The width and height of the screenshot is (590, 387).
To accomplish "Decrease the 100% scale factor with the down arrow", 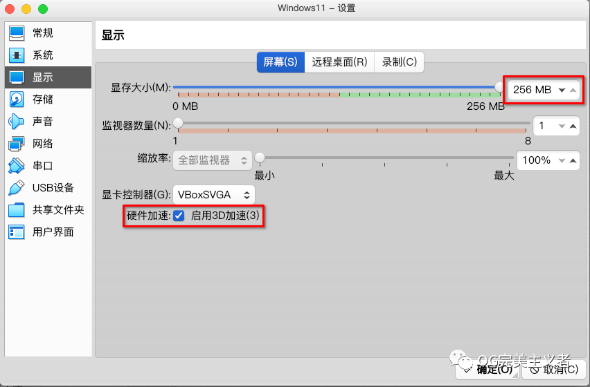I will [562, 160].
